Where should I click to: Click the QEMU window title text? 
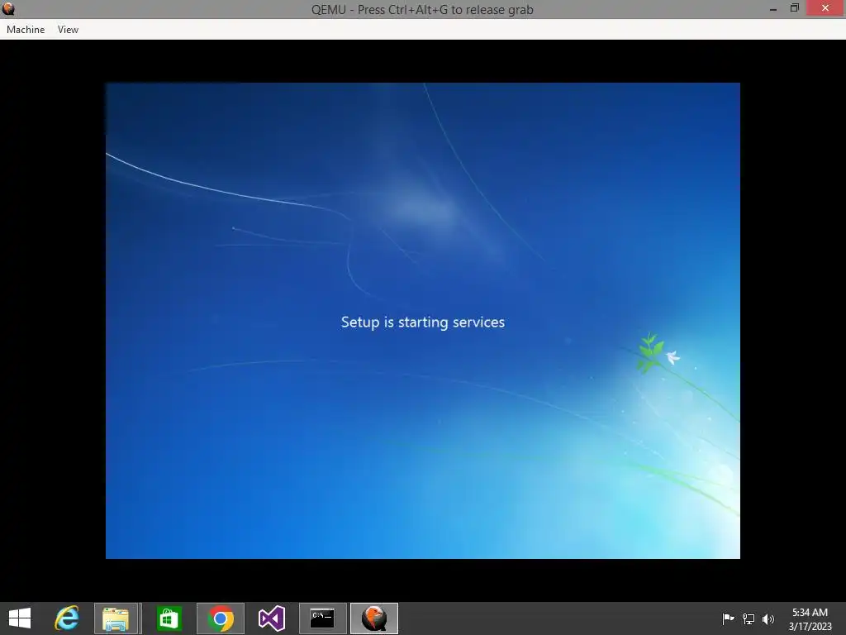click(x=422, y=10)
